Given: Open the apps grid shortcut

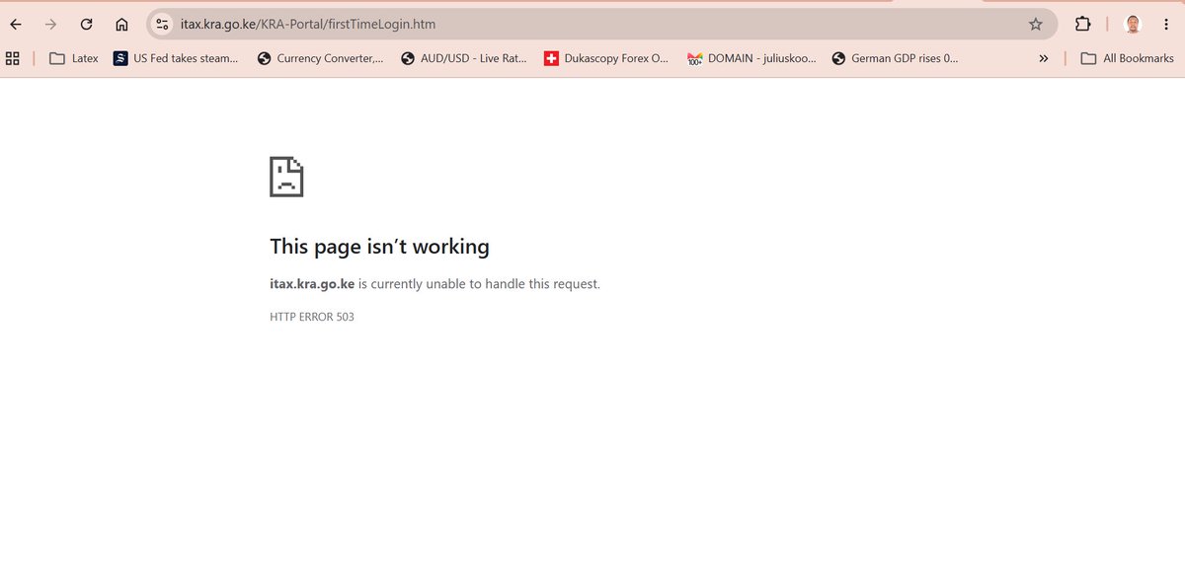Looking at the screenshot, I should (x=13, y=58).
